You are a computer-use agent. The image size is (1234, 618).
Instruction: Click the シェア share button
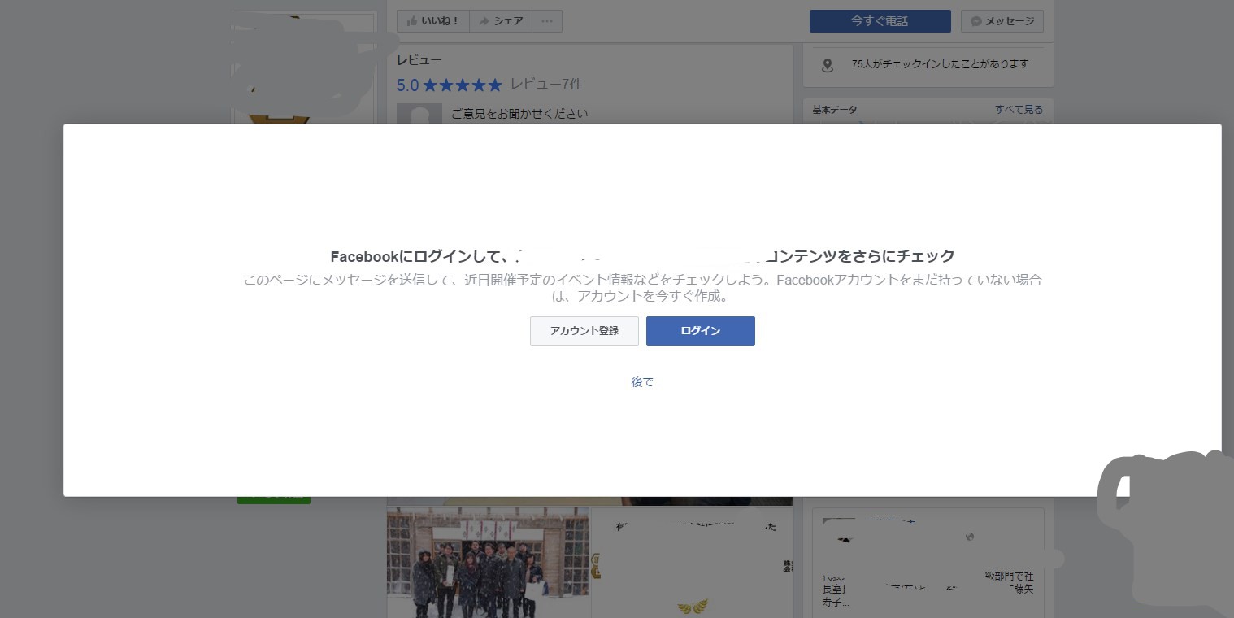(x=501, y=21)
